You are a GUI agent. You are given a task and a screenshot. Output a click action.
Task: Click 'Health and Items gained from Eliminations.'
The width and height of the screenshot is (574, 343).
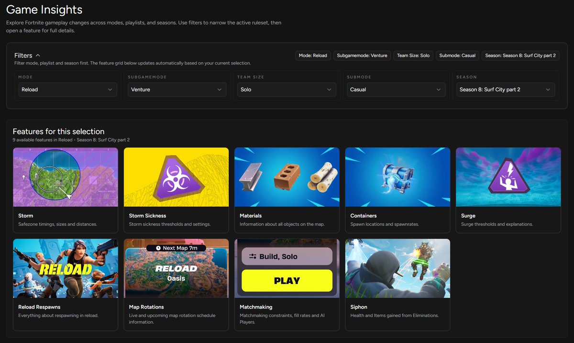pos(395,315)
